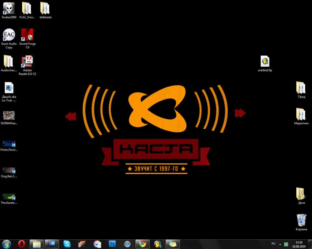Select the Дача folder icon

tap(301, 194)
